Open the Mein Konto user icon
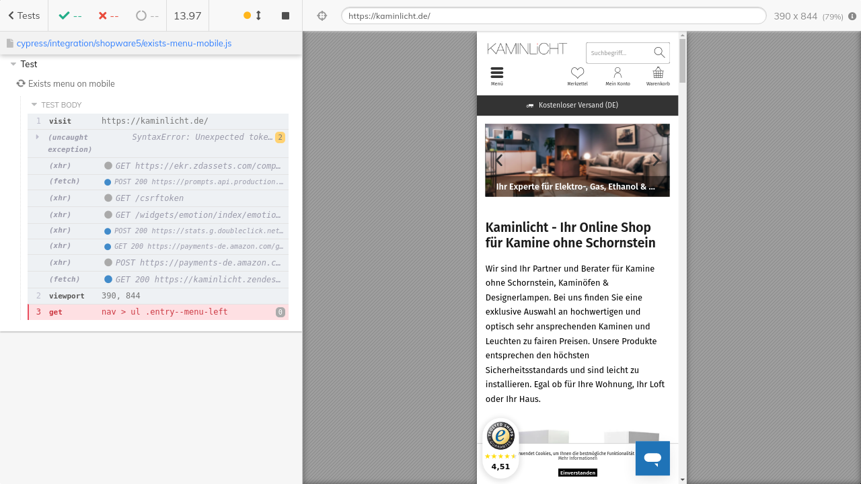Screen dimensions: 861x484 617,75
